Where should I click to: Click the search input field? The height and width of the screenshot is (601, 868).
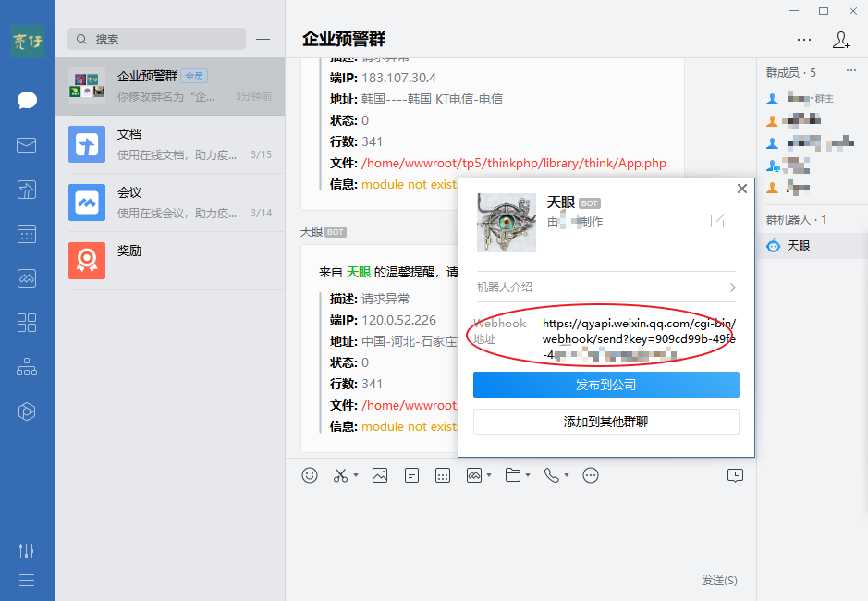coord(155,39)
